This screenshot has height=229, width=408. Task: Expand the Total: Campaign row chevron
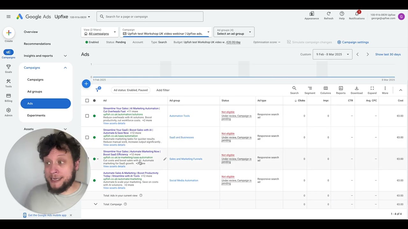(95, 204)
